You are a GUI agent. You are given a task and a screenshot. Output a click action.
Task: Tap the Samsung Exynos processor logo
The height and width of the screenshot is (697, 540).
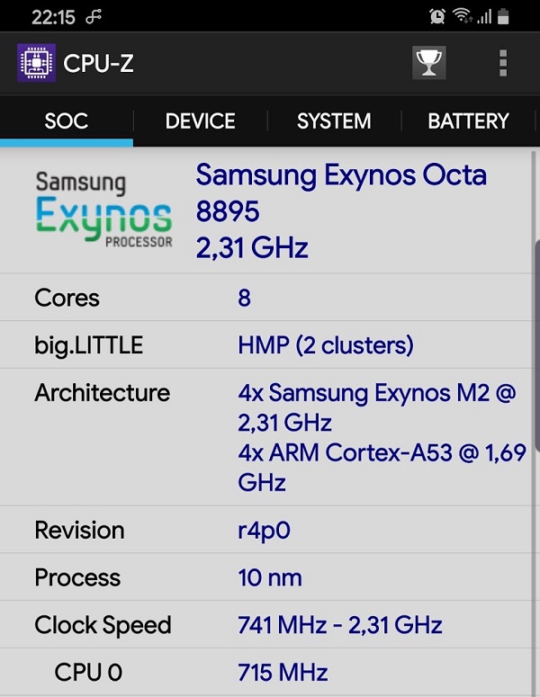[103, 210]
